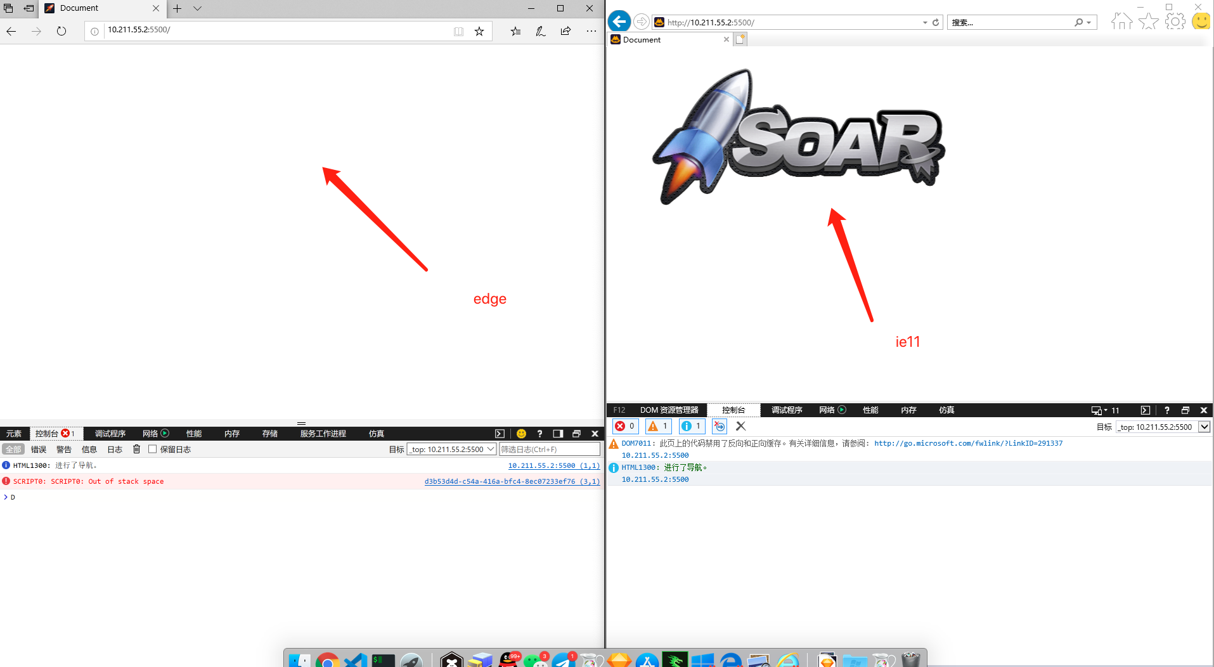Unpin IE11 DevTools with the undock icon

[x=1185, y=410]
